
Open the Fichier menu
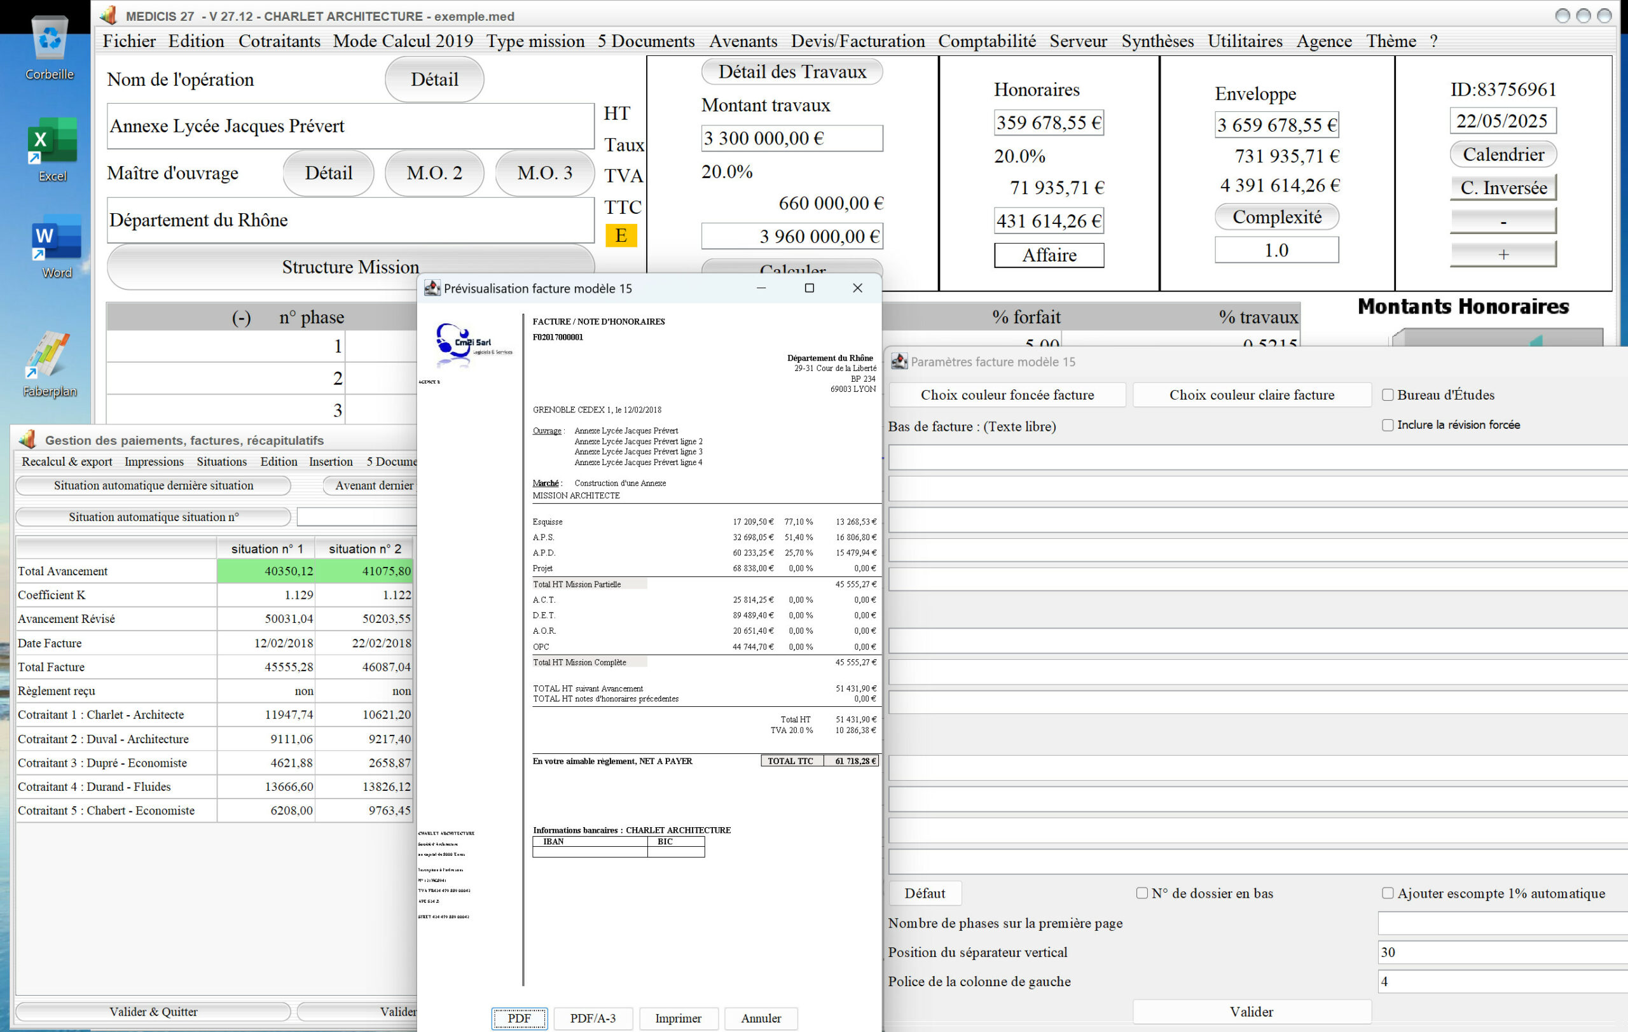128,41
